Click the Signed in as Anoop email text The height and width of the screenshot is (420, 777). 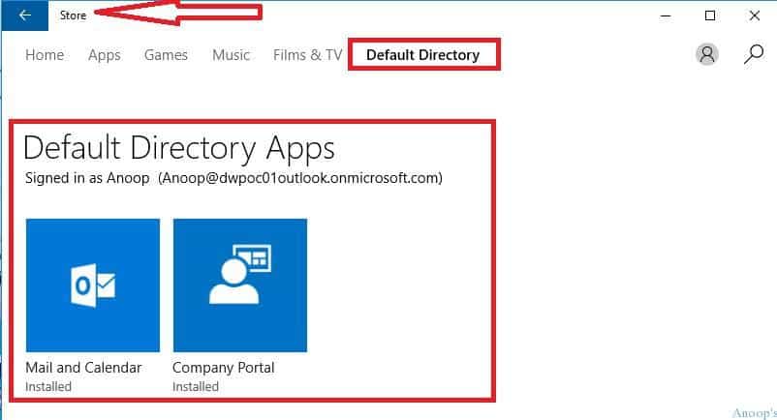click(x=233, y=178)
